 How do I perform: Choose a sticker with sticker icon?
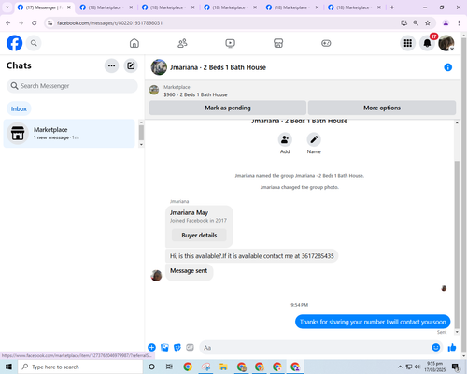[x=177, y=347]
